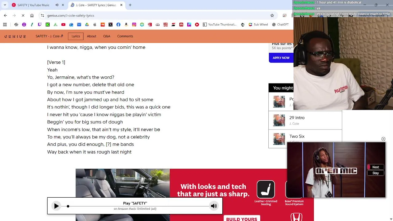View site information icon in address bar
Viewport: 393px width, 221px height.
click(42, 15)
